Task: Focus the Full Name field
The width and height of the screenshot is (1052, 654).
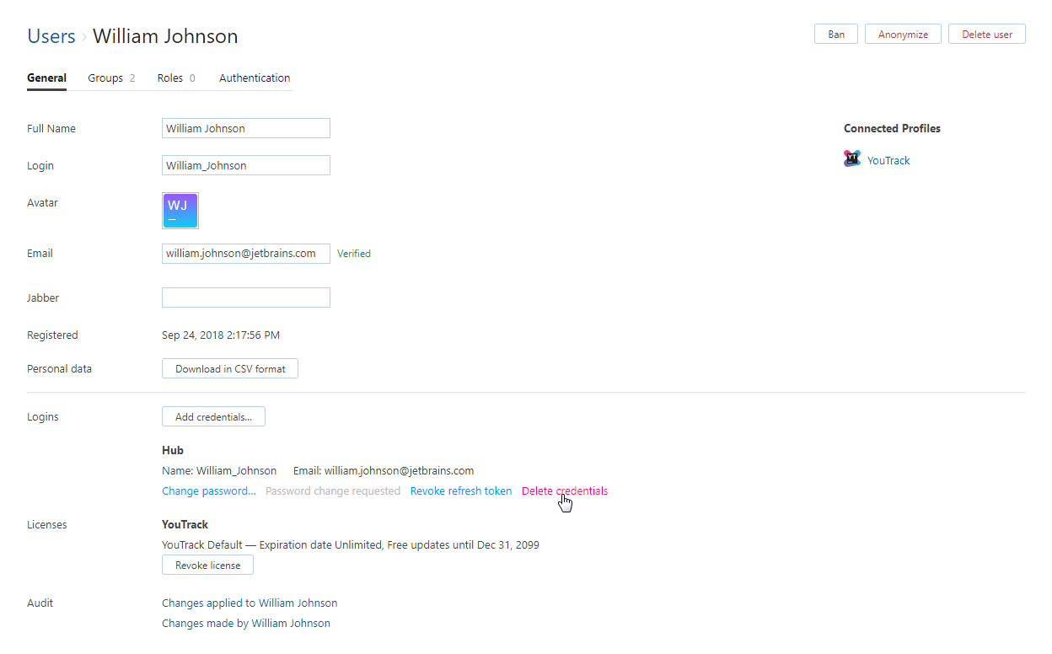Action: click(245, 129)
